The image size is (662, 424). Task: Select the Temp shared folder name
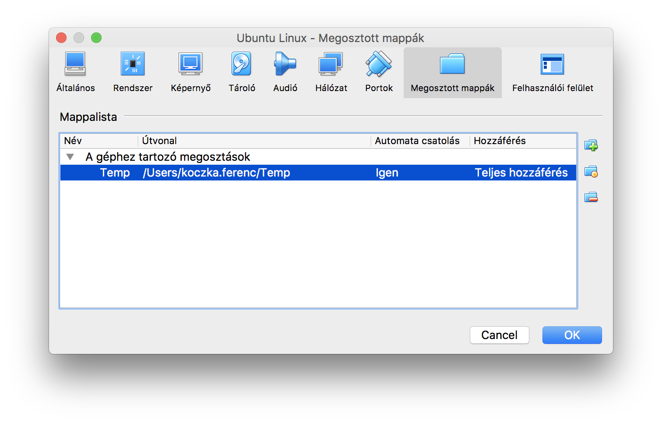[x=115, y=173]
